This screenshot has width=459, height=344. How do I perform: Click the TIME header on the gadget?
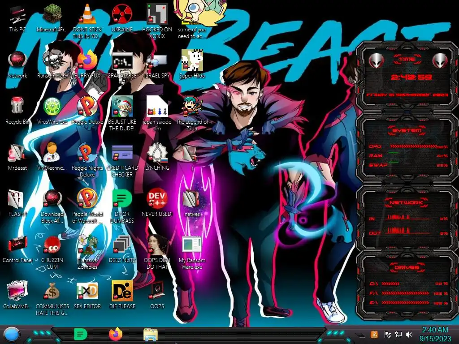[407, 60]
